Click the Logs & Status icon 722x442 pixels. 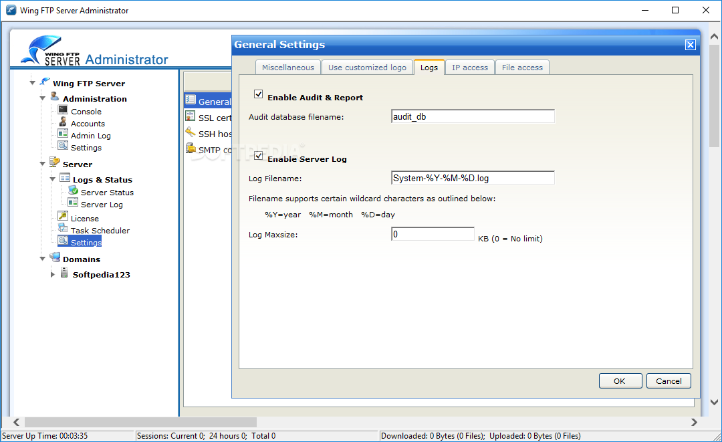click(65, 178)
